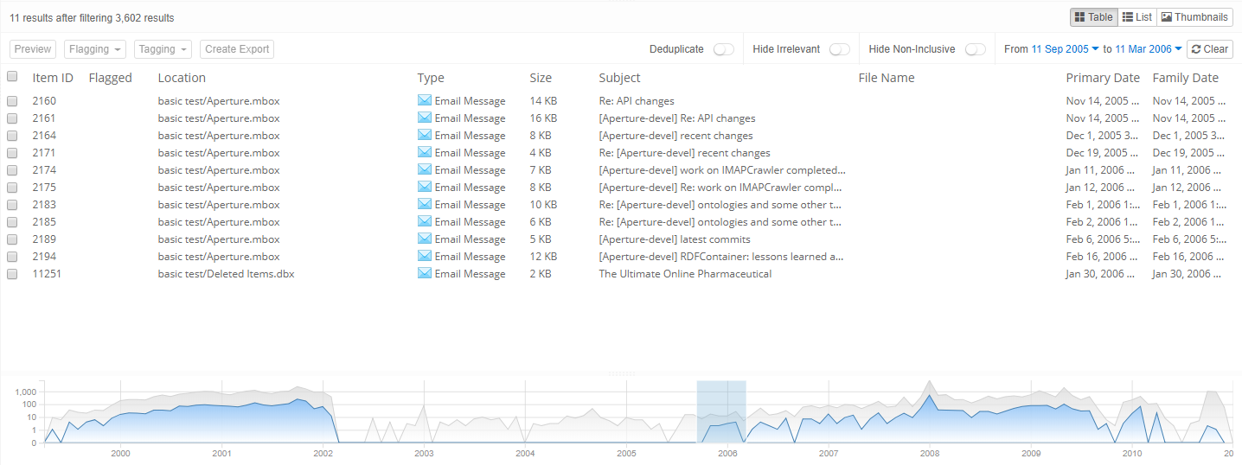The height and width of the screenshot is (465, 1242).
Task: Switch to Thumbnails view
Action: [x=1194, y=17]
